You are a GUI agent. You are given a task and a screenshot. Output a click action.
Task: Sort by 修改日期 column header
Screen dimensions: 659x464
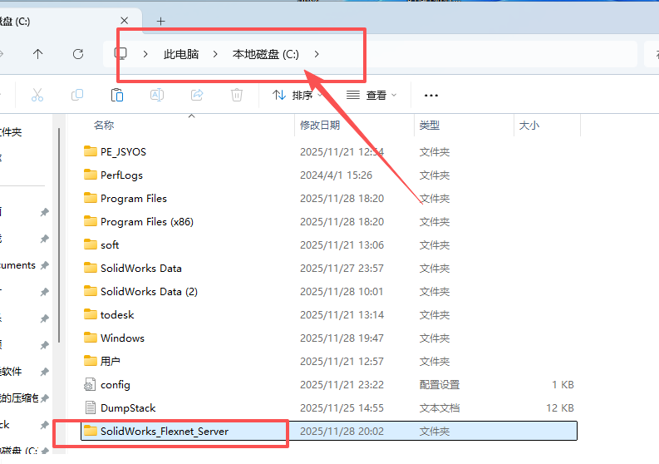pyautogui.click(x=320, y=126)
